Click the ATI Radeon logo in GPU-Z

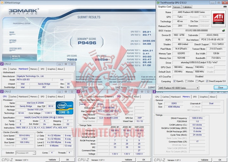tap(218, 18)
